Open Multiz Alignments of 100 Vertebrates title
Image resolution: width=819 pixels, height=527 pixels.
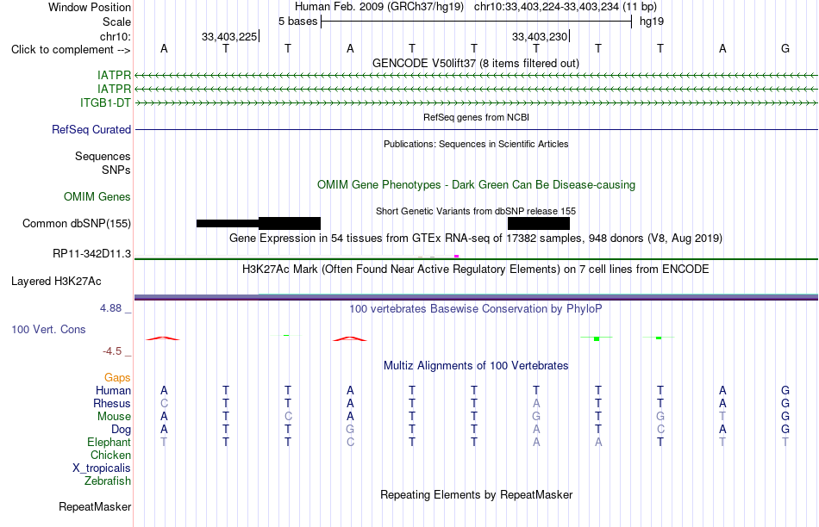pos(476,366)
